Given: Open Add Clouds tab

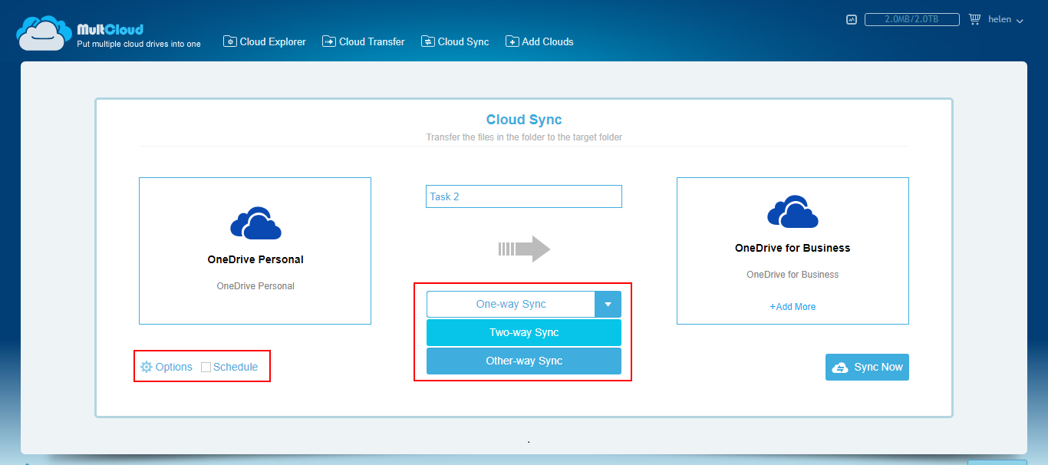Looking at the screenshot, I should tap(539, 41).
